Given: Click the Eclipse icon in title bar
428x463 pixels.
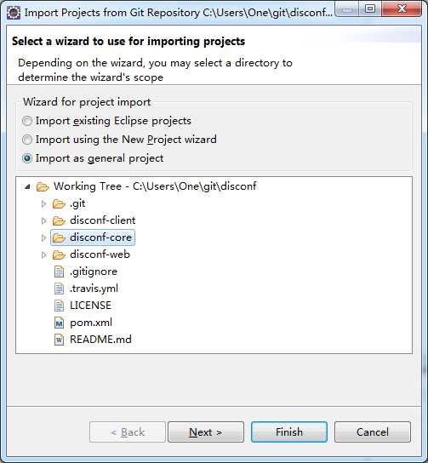Looking at the screenshot, I should click(x=14, y=13).
